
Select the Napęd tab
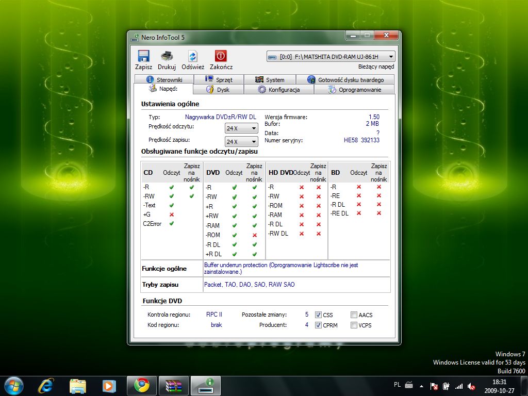click(163, 89)
